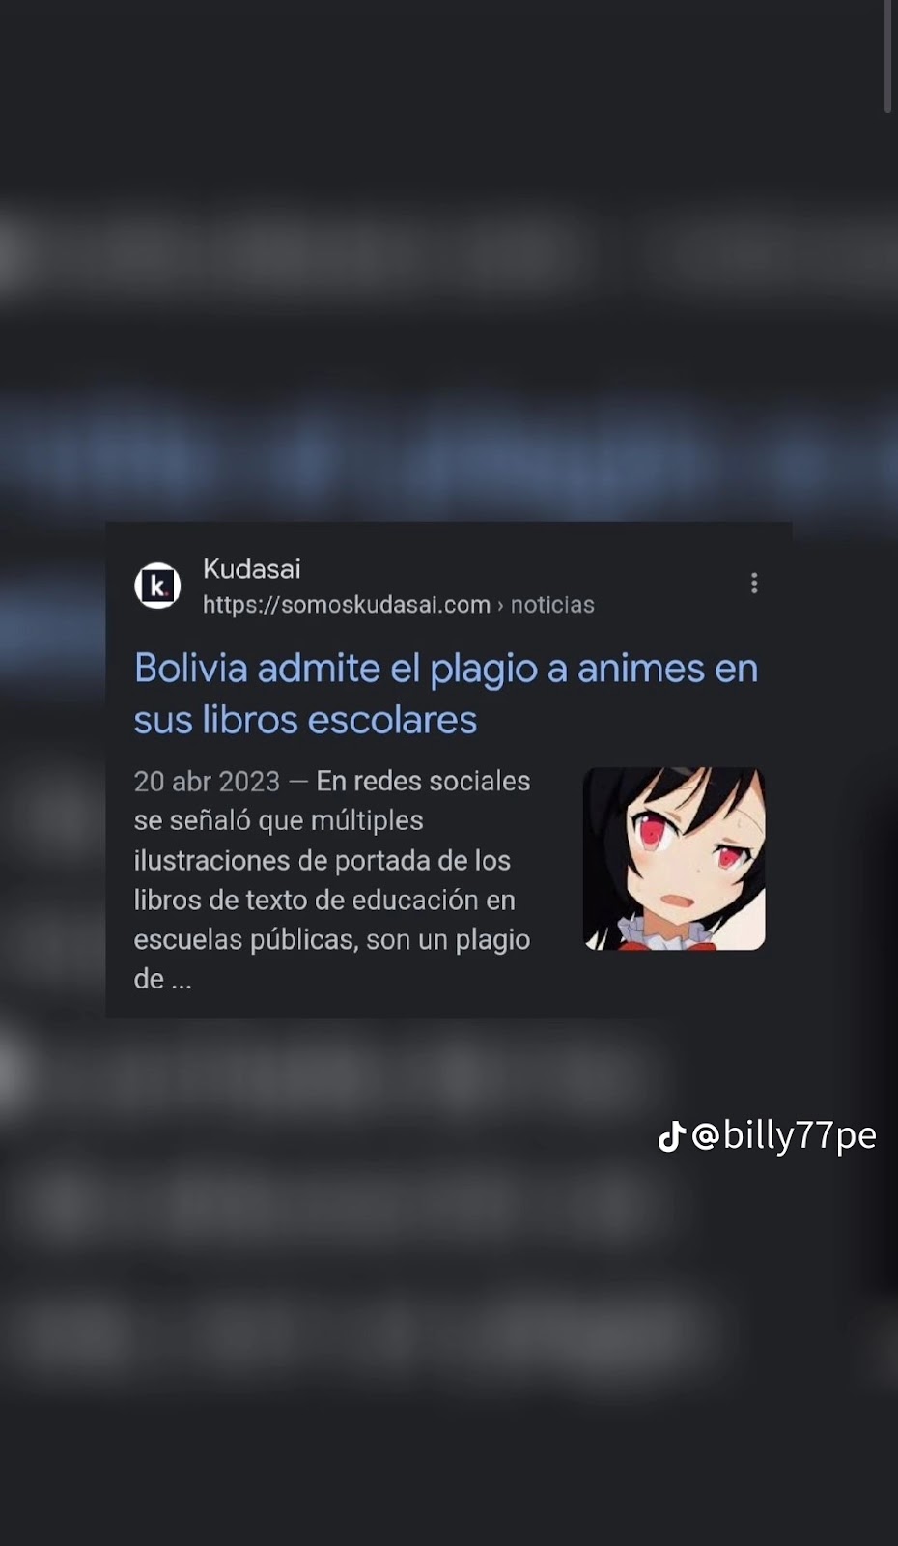Click the snippet text 'En redes sociales'
The image size is (898, 1546).
[423, 781]
